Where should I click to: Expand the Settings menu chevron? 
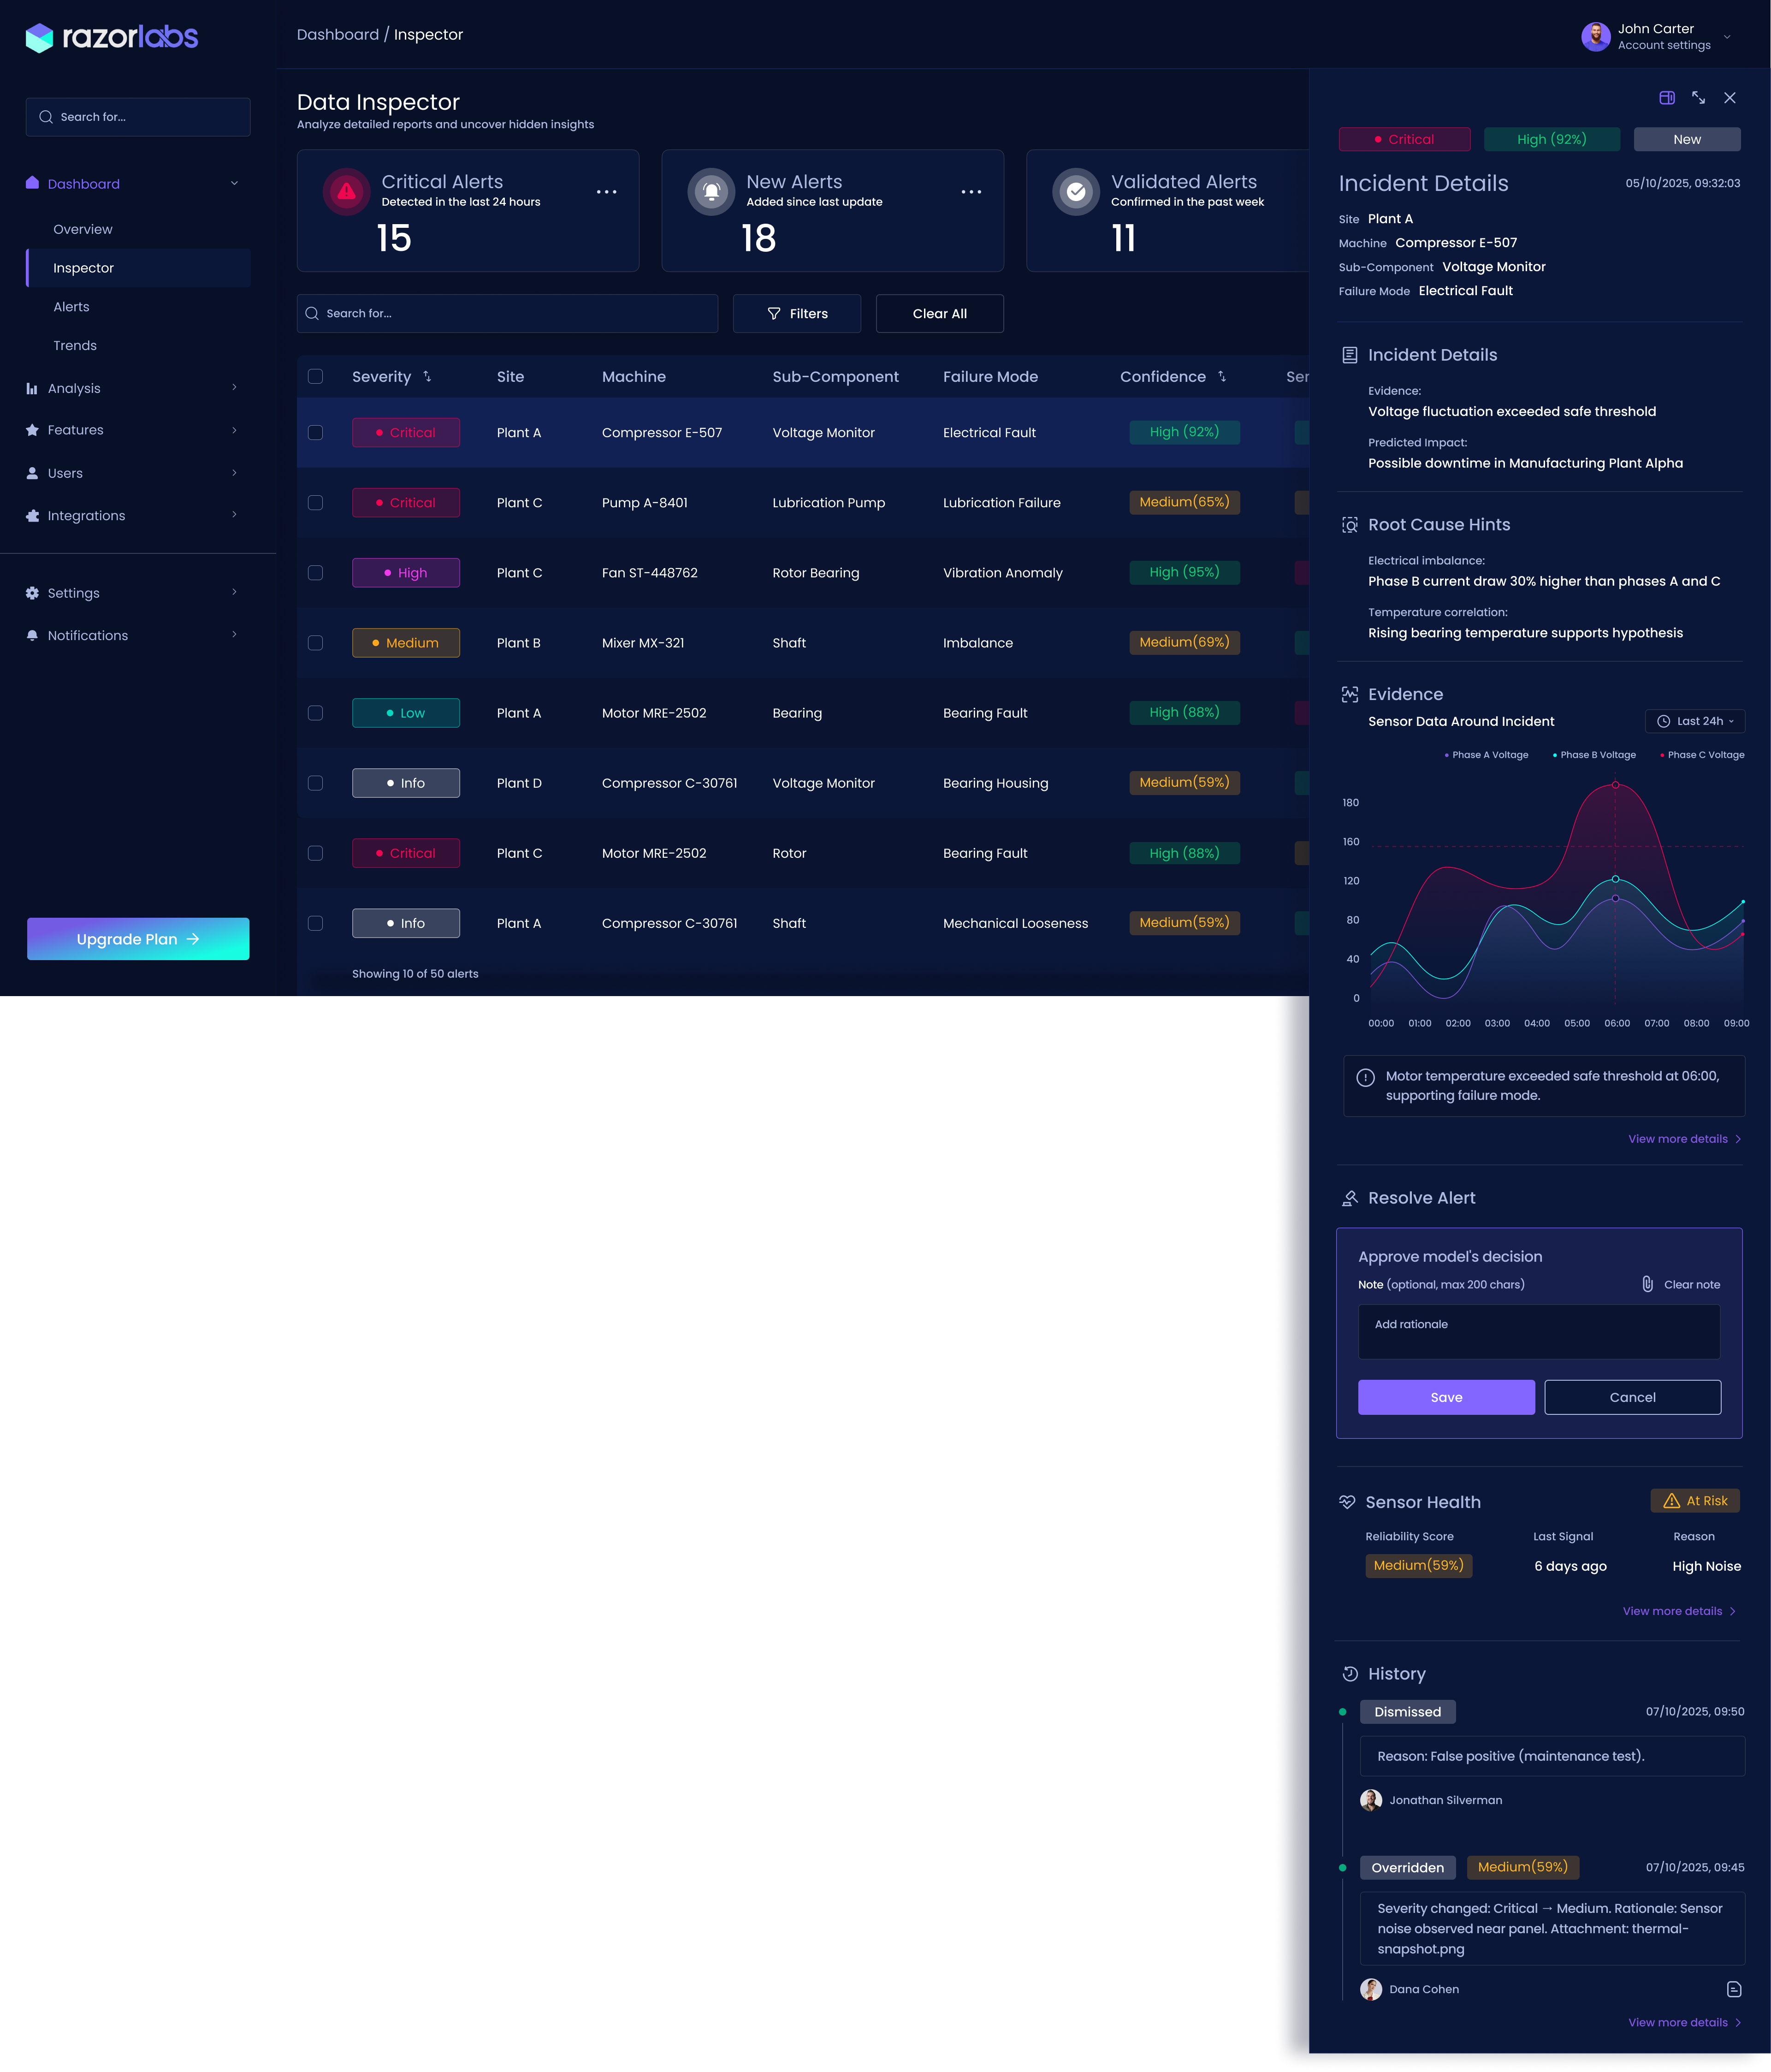coord(234,592)
